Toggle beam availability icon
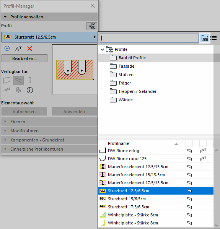The image size is (220, 229). click(x=18, y=80)
